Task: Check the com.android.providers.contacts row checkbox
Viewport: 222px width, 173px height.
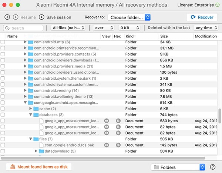Action: pos(3,54)
